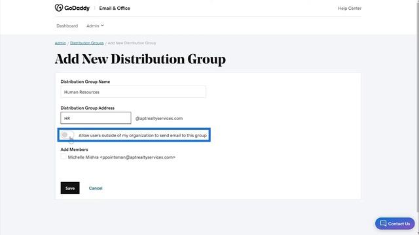
Task: Open the Help Center link
Action: [x=350, y=8]
